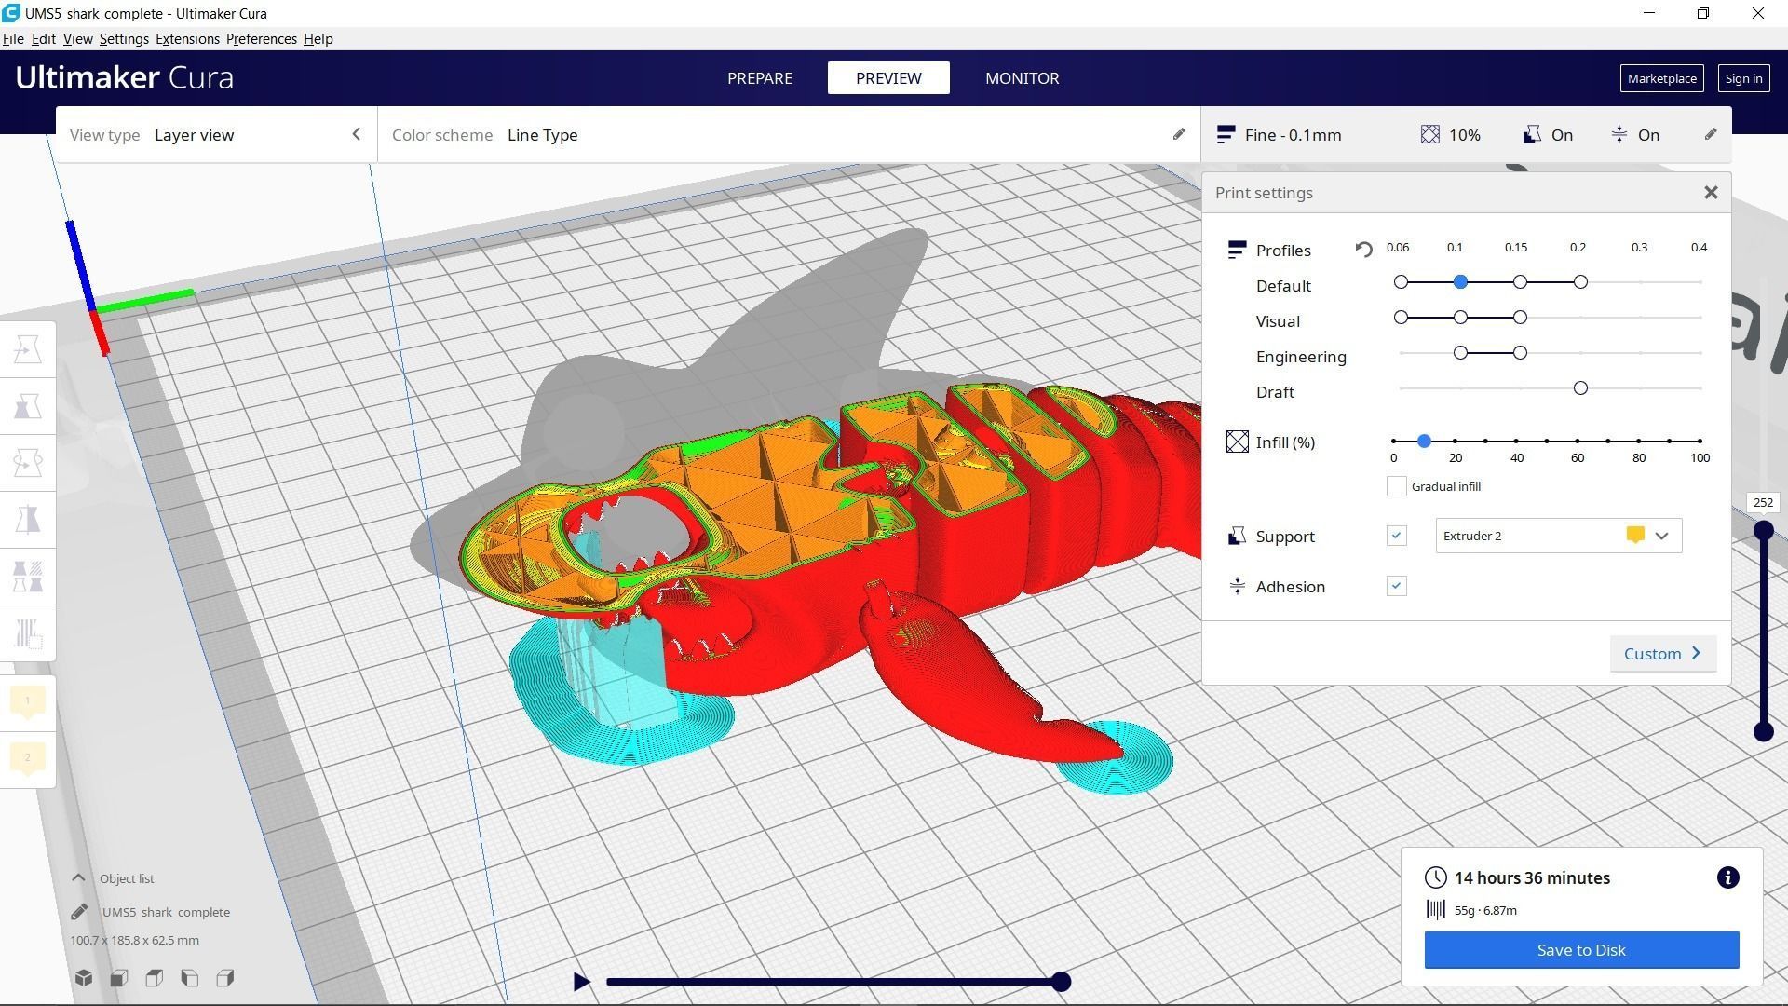This screenshot has width=1788, height=1006.
Task: Click the Sign in button
Action: tap(1743, 78)
